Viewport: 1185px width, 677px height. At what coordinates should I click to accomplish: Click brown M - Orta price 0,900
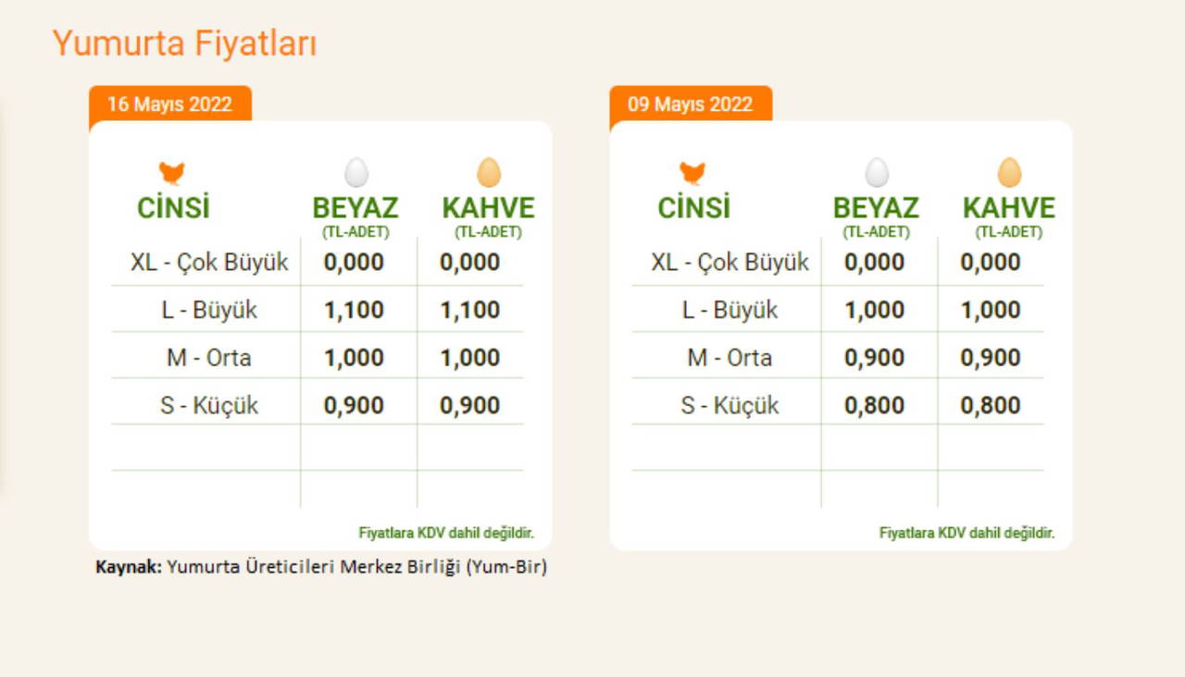point(991,358)
